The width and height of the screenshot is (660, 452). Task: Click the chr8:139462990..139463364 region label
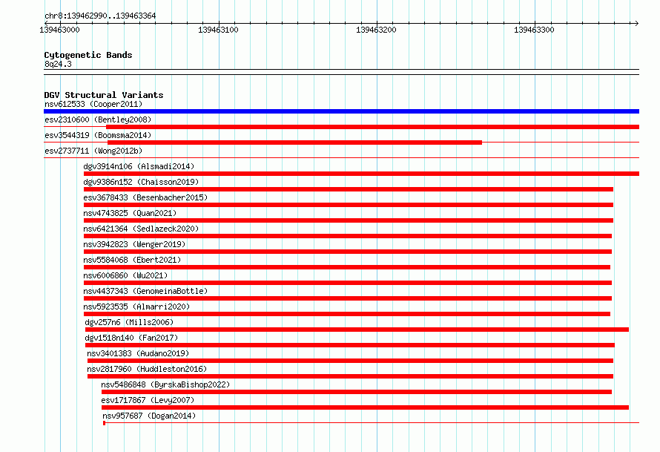[100, 16]
